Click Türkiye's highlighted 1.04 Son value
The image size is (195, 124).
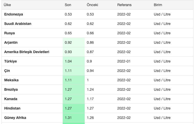point(68,61)
